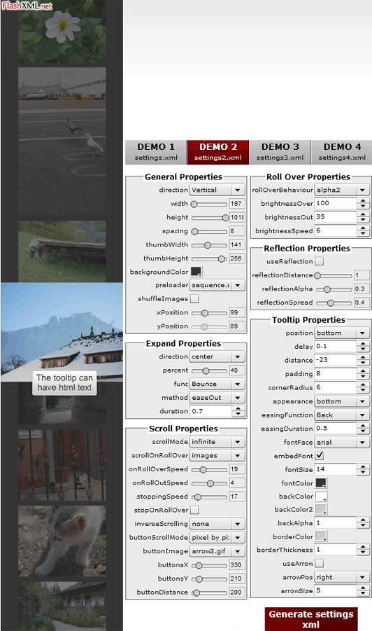Decrease the fontSize value using down arrow
Viewport: 372px width, 631px height.
(x=363, y=472)
